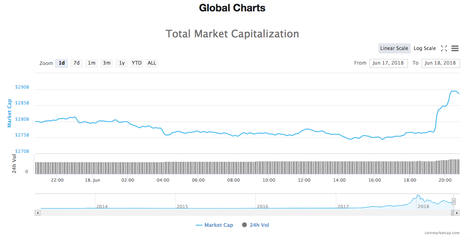The image size is (467, 239).
Task: Choose the 3m zoom option
Action: pyautogui.click(x=106, y=63)
